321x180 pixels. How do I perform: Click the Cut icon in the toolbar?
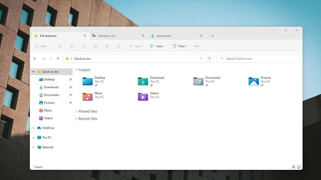(x=60, y=46)
